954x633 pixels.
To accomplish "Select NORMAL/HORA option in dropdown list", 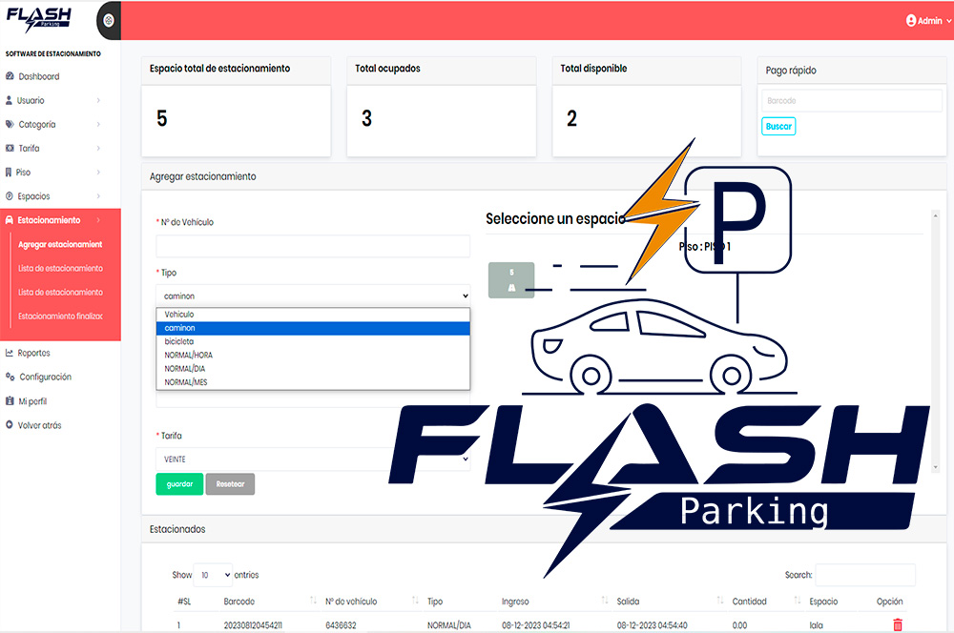I will (188, 355).
